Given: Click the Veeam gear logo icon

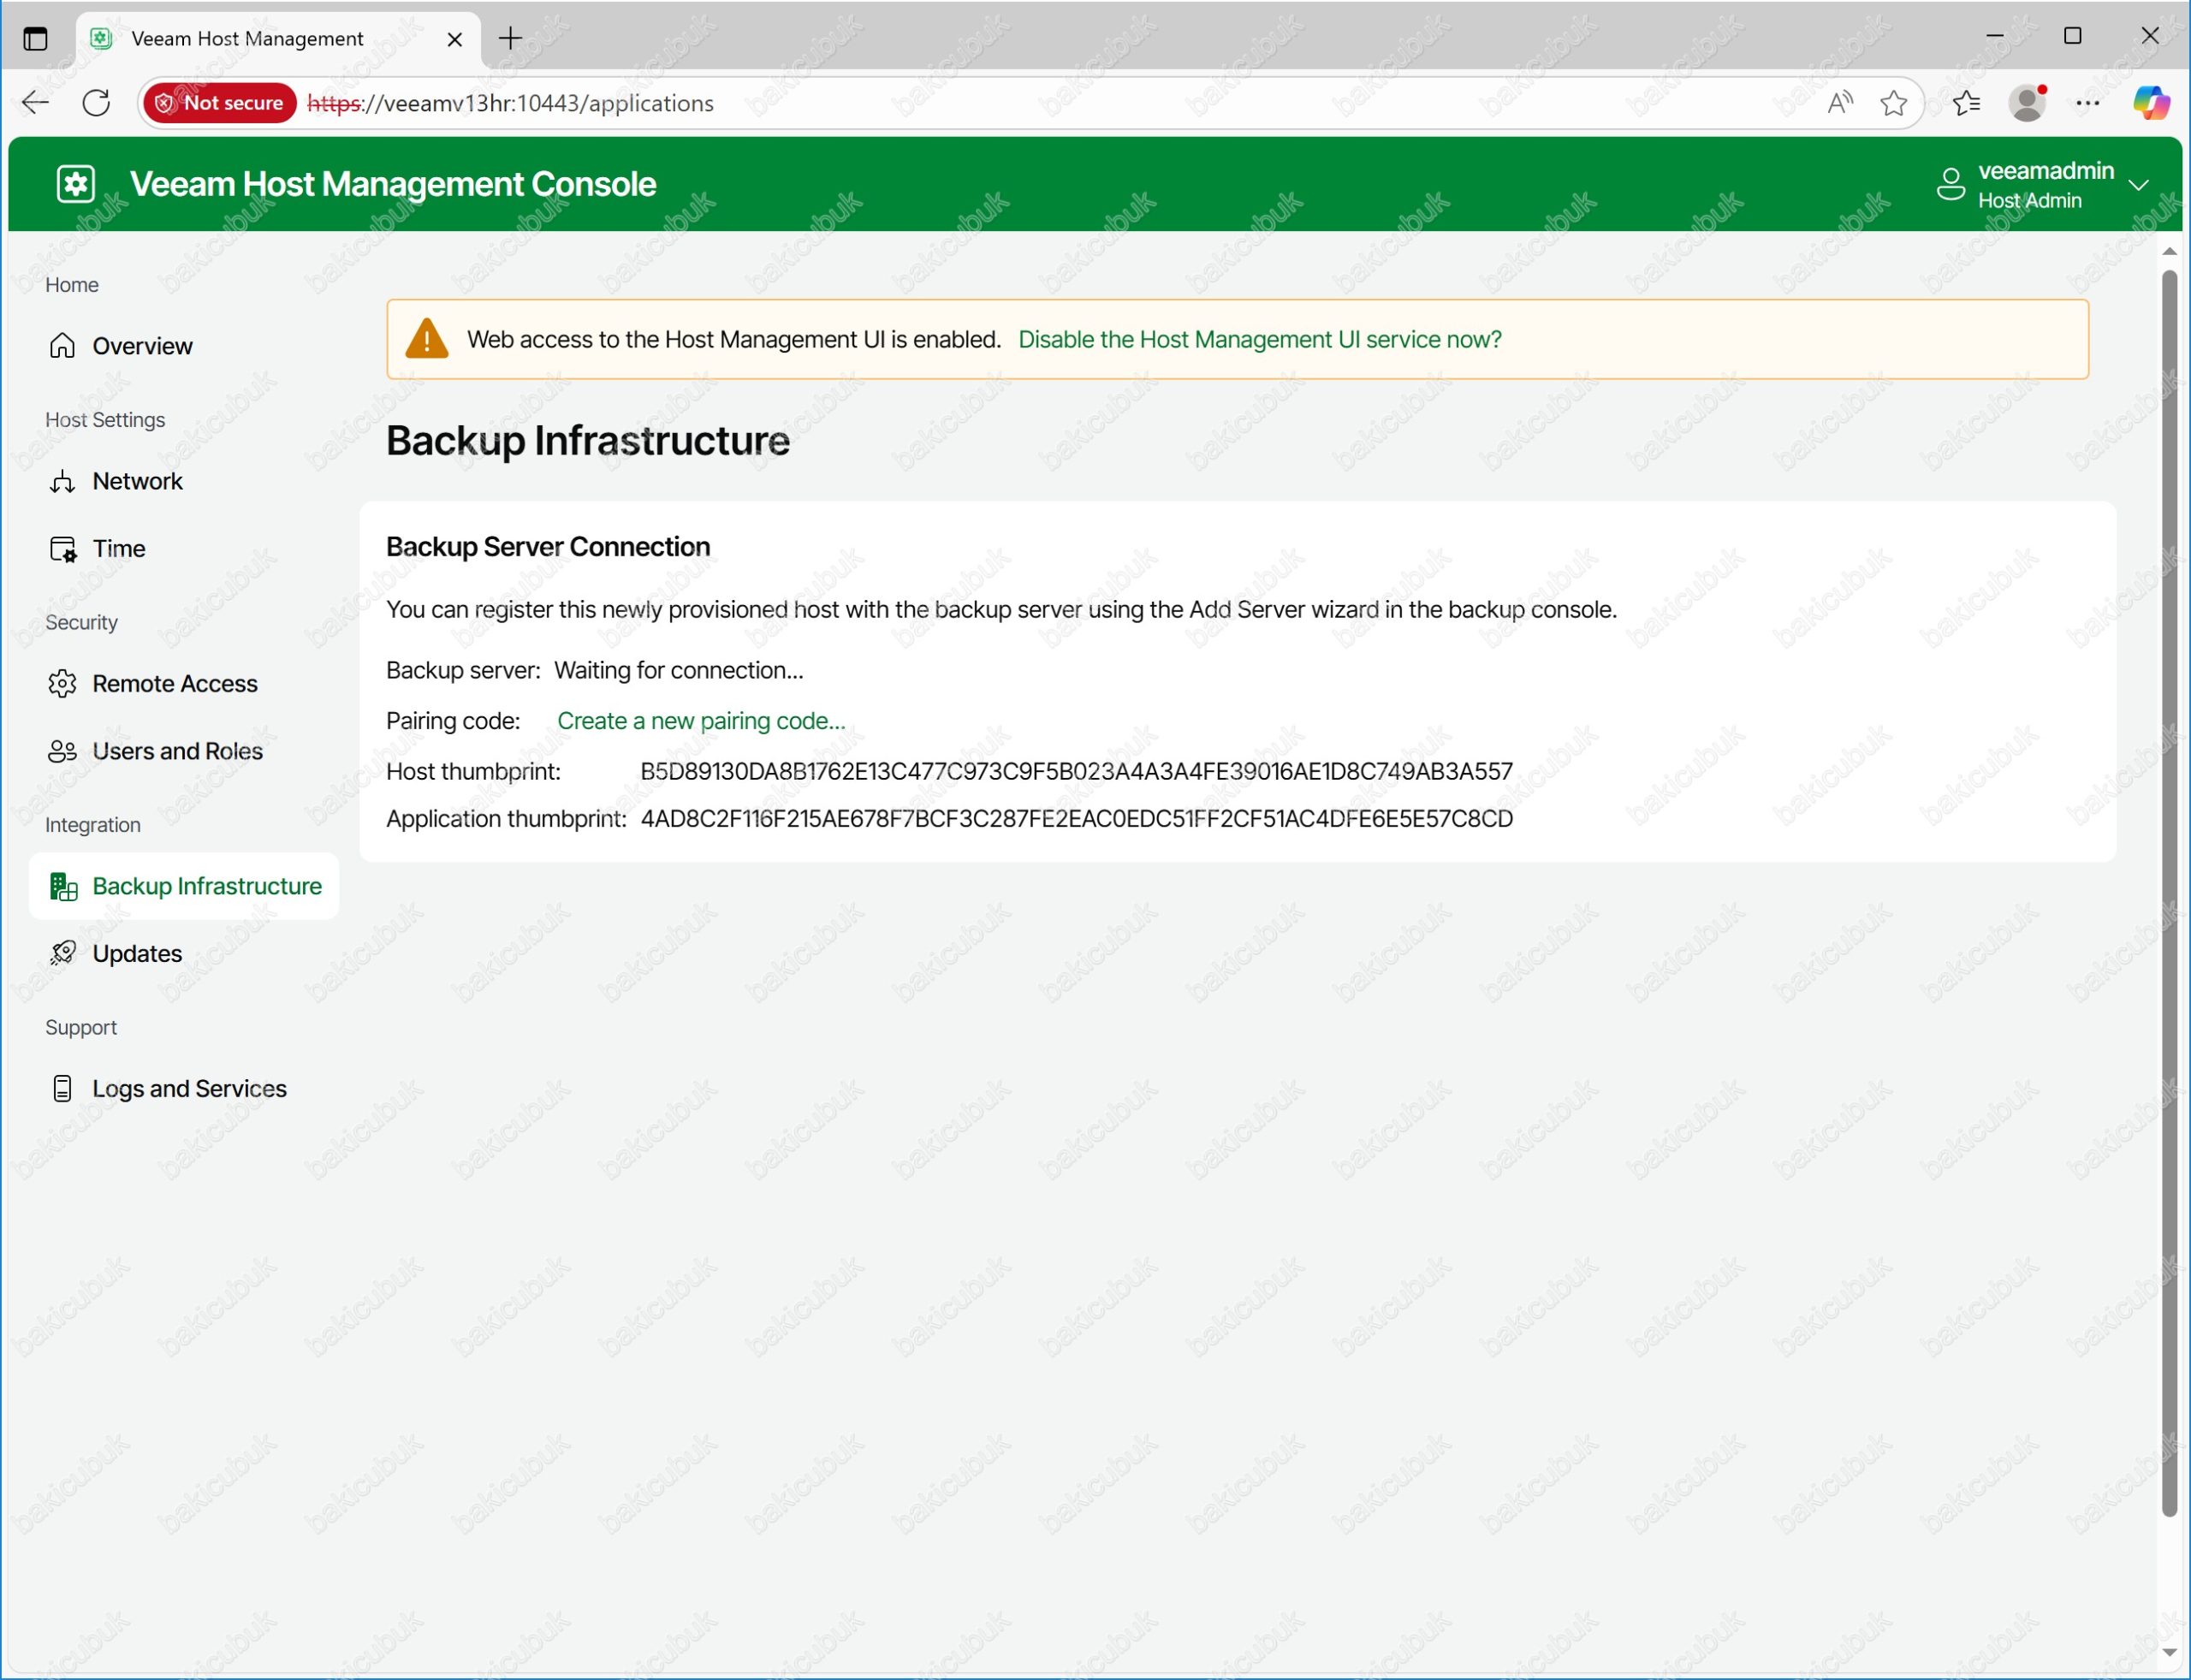Looking at the screenshot, I should tap(76, 184).
